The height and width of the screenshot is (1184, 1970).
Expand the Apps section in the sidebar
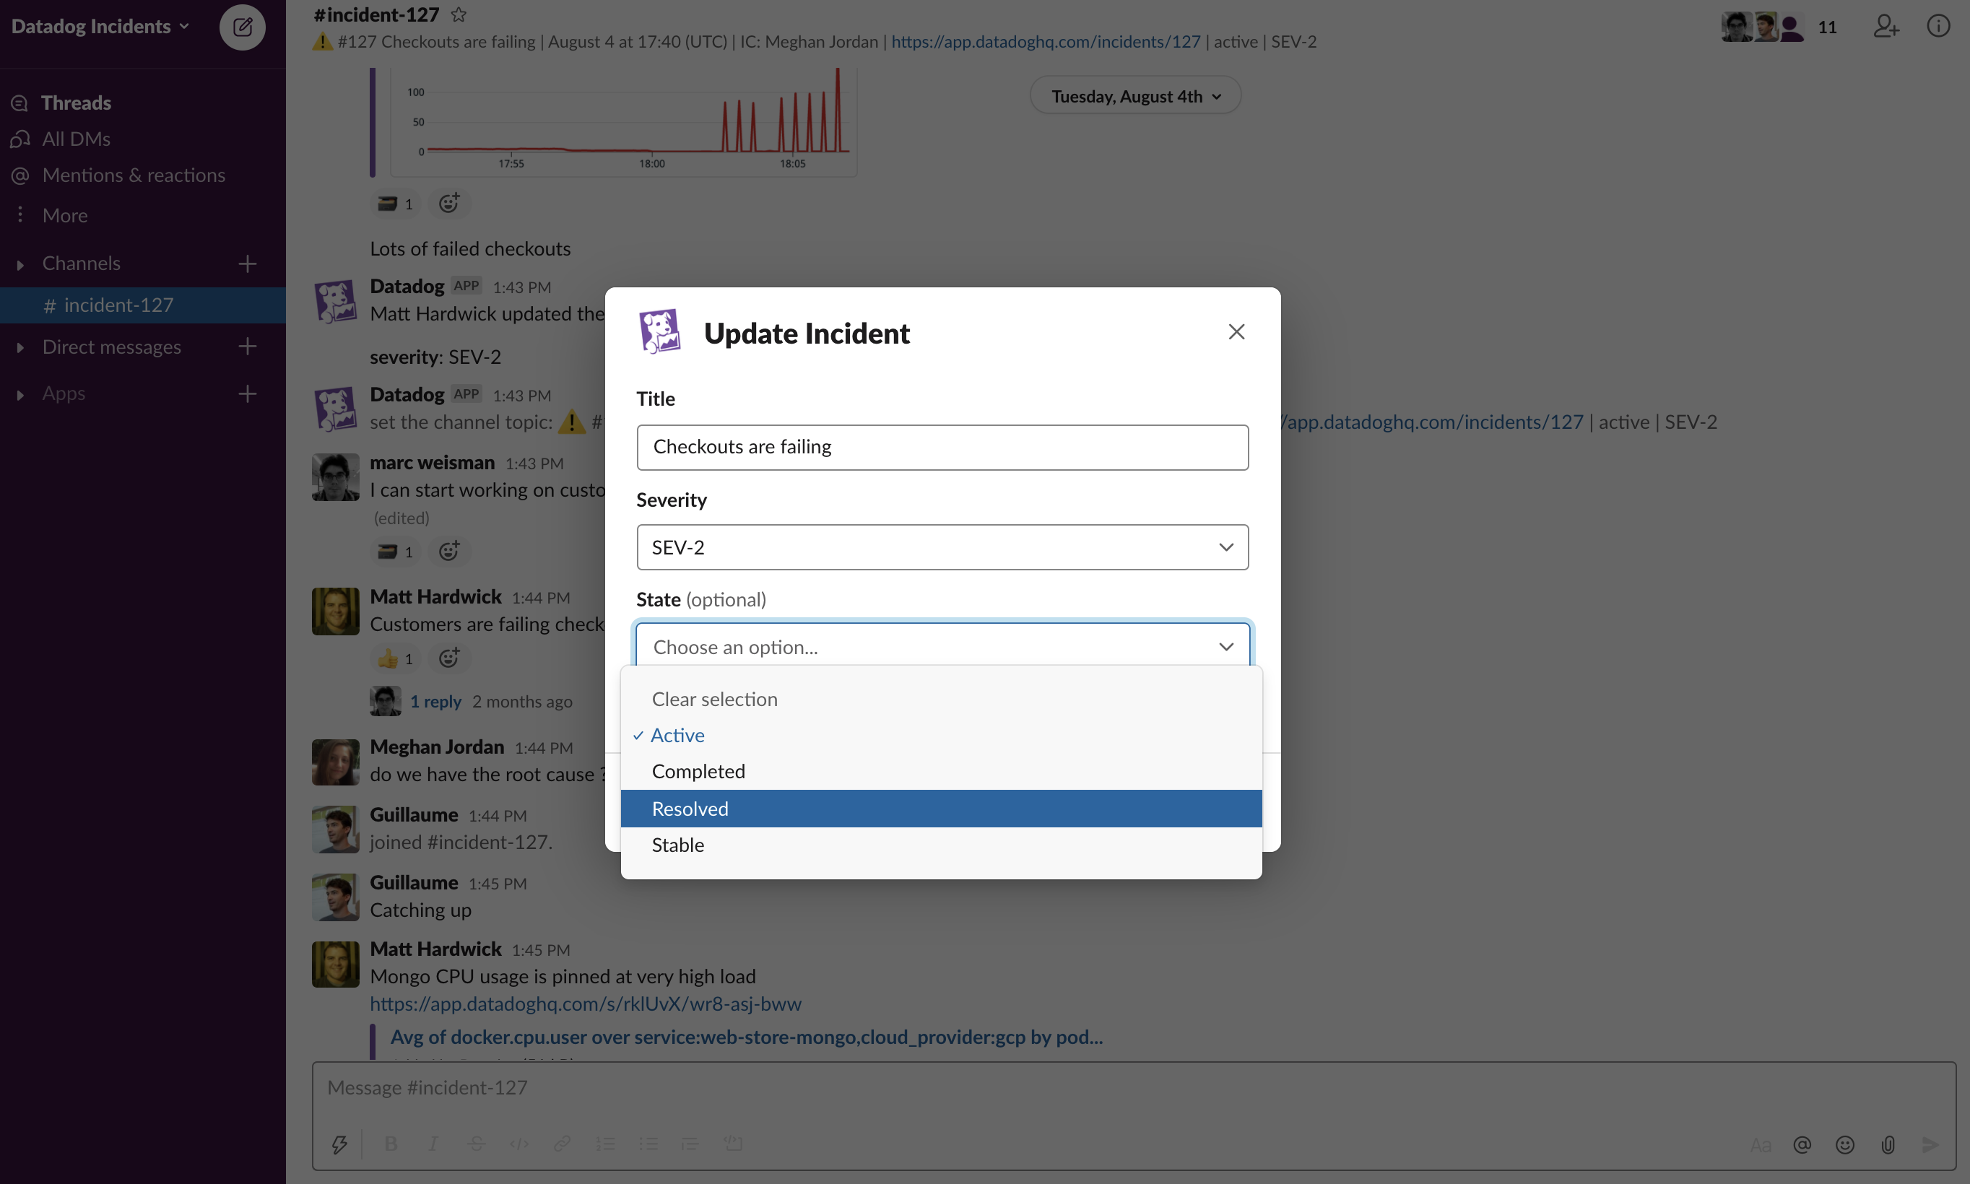click(19, 393)
